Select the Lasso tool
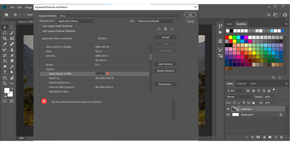This screenshot has height=145, width=290. point(5,33)
